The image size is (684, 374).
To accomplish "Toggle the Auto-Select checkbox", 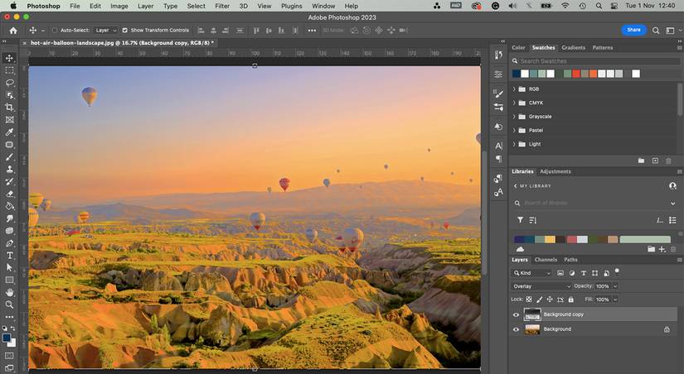I will 55,31.
